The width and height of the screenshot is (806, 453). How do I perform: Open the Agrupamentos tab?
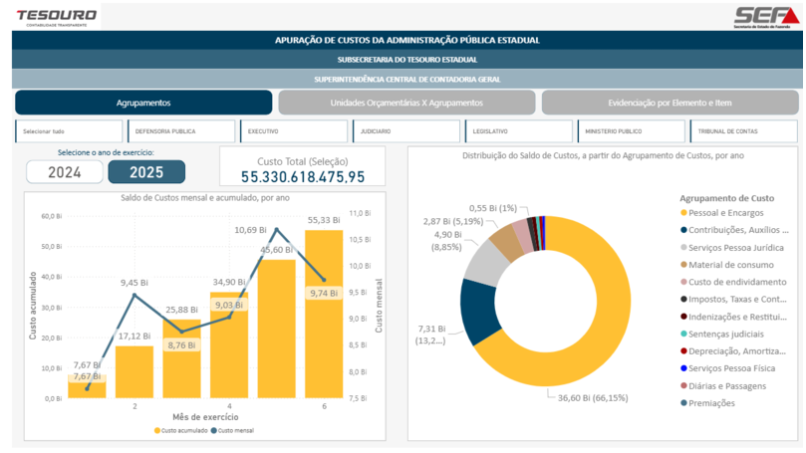(x=142, y=103)
